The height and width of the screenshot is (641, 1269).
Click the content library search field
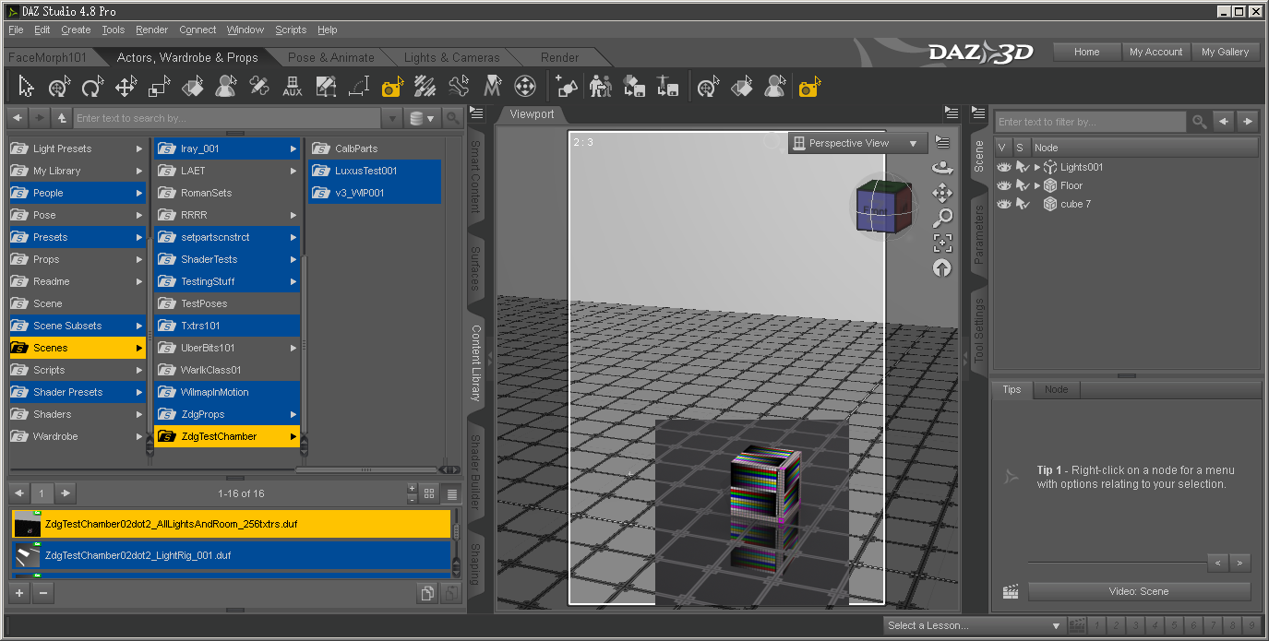pyautogui.click(x=226, y=118)
